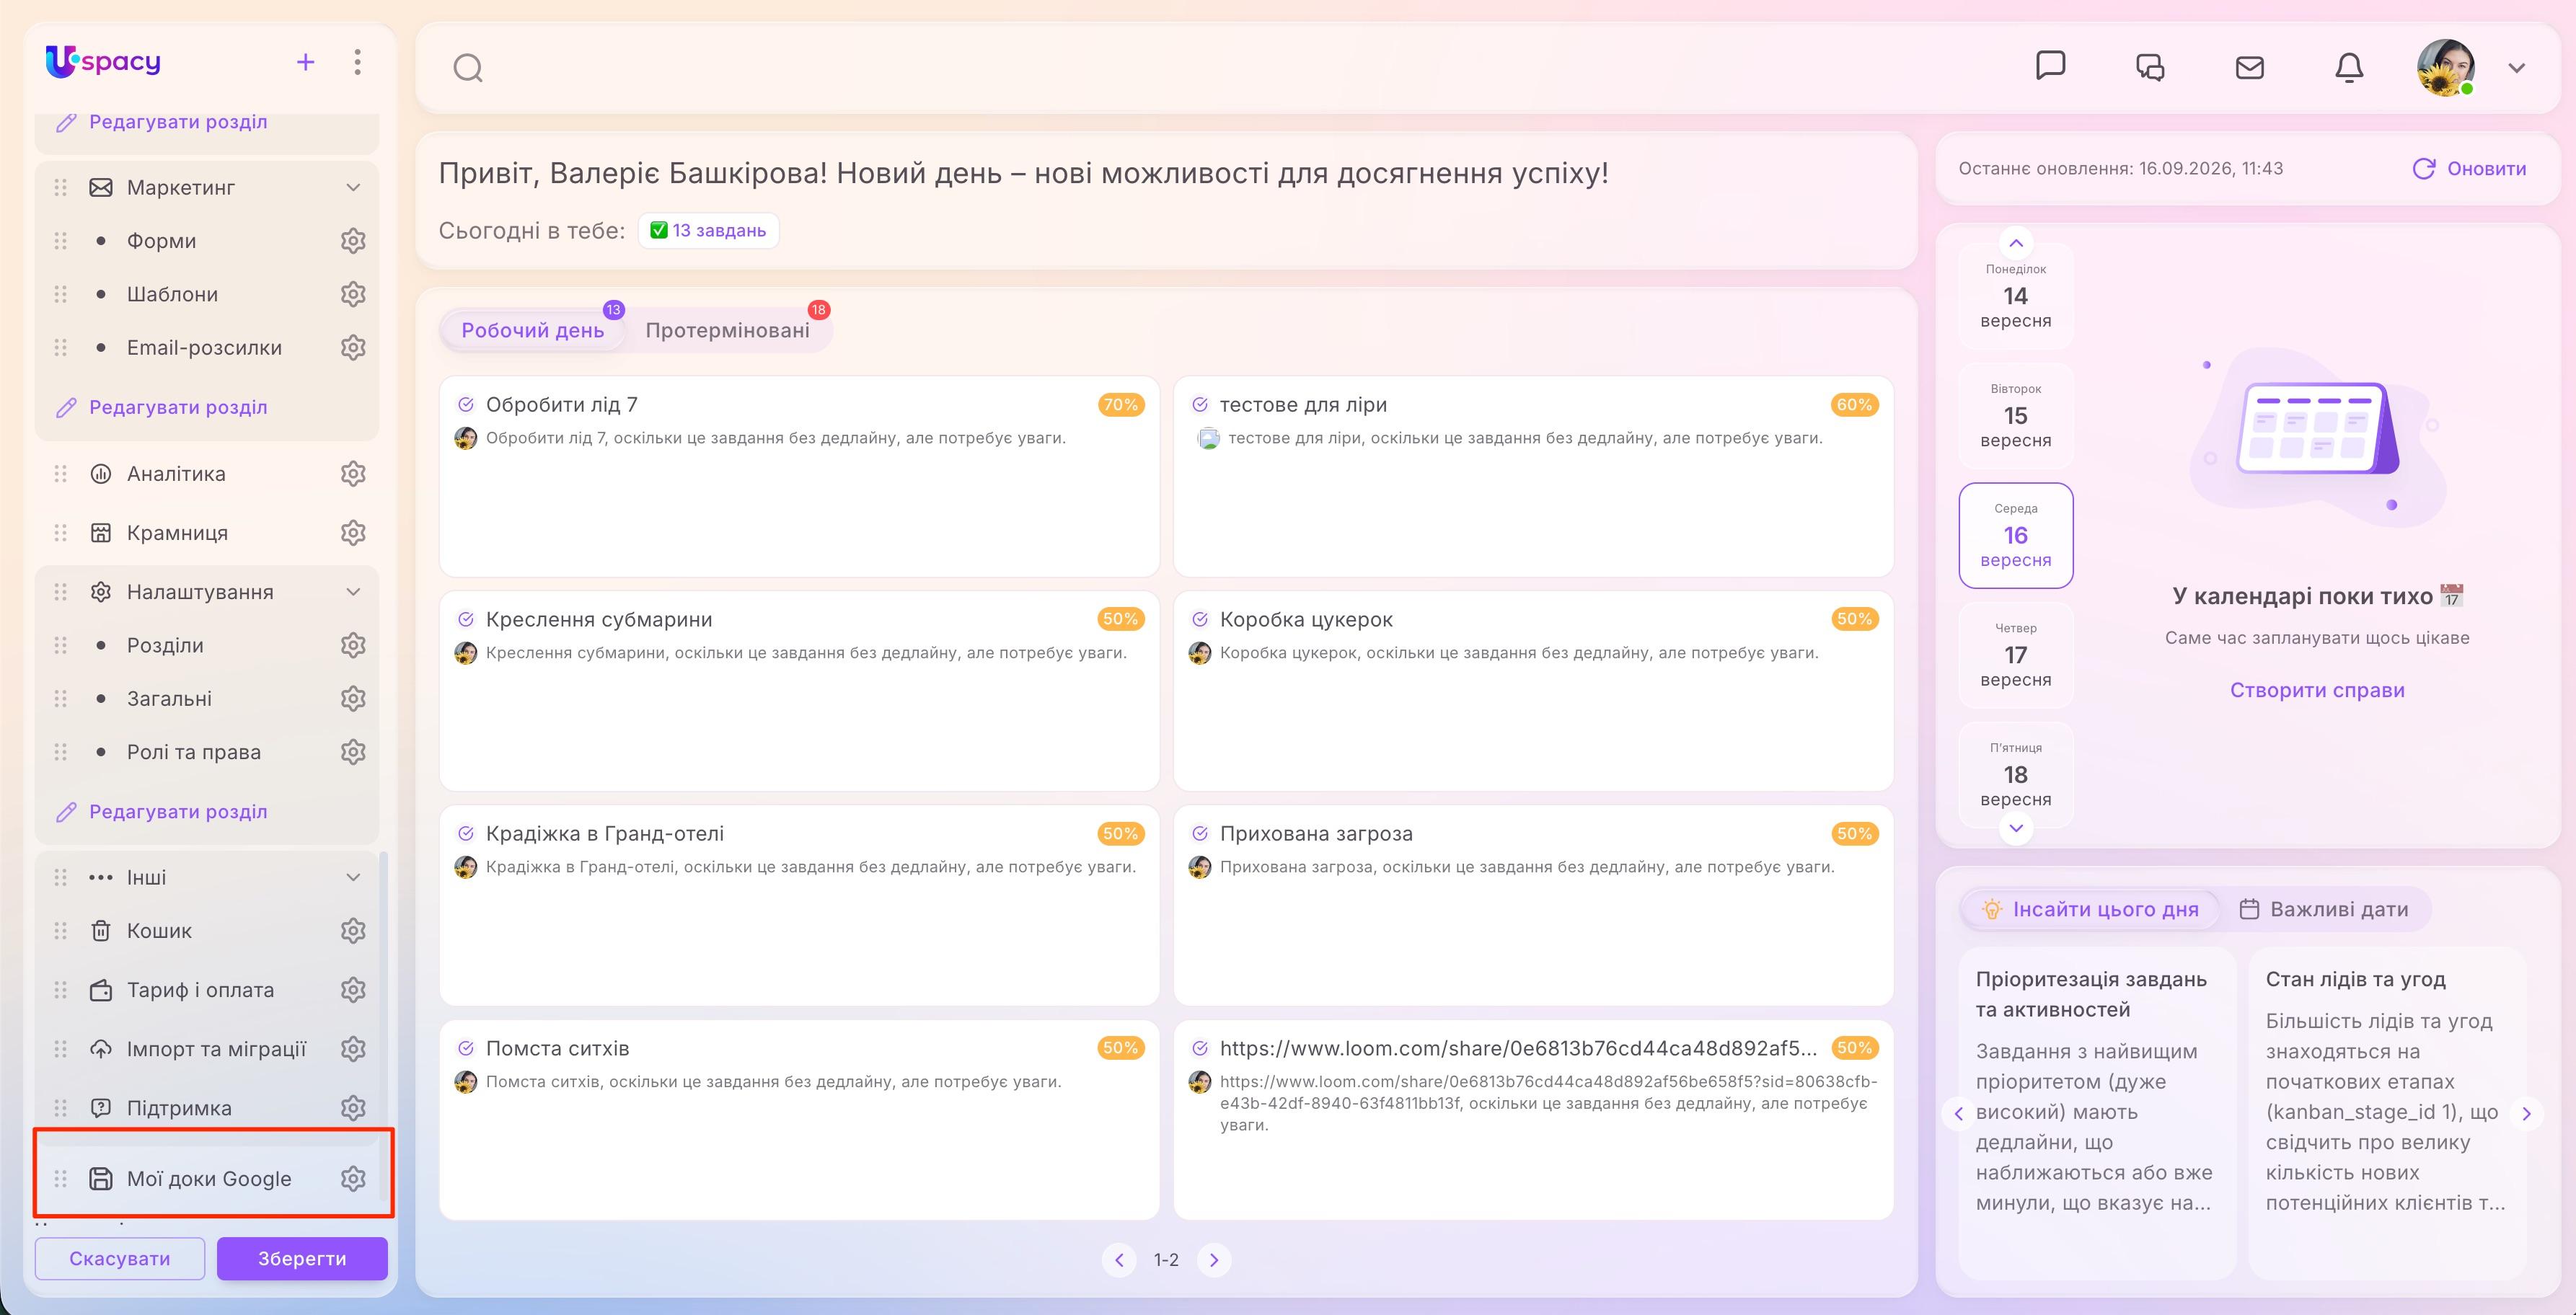Screen dimensions: 2576x1315
Task: Mark Помста ситхів task complete
Action: 466,1049
